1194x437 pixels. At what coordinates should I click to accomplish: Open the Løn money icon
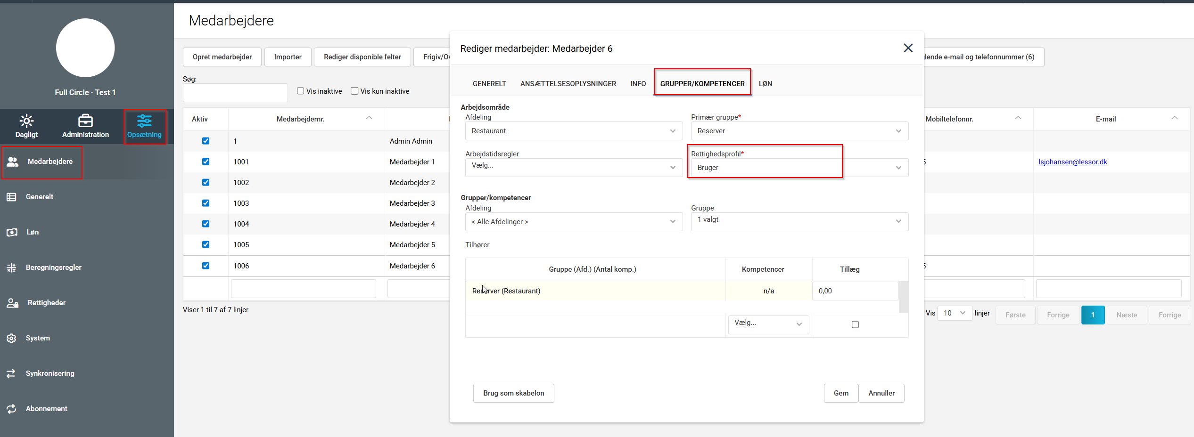click(x=12, y=232)
